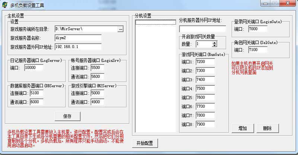
Task: Click the 登录网关端口(LoginGate) group label
Action: point(258,22)
